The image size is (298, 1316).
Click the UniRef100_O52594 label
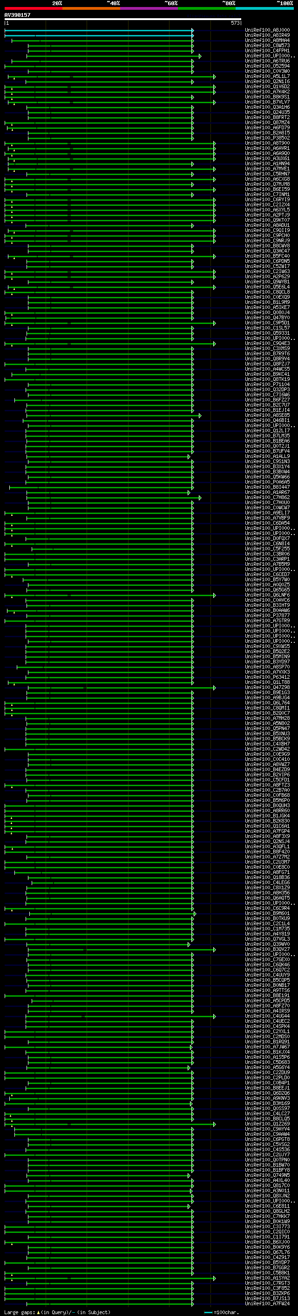click(x=267, y=66)
